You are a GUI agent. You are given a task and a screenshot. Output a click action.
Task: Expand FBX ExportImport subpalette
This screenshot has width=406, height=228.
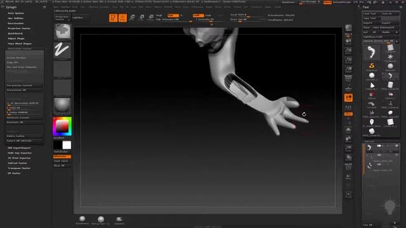pyautogui.click(x=19, y=148)
